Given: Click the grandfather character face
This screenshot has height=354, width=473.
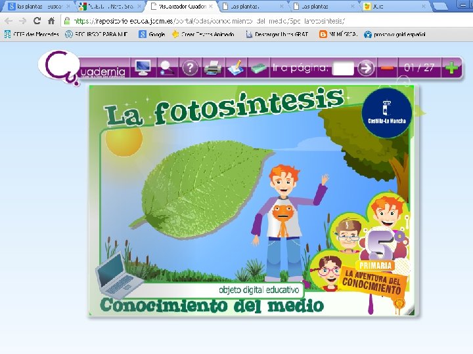Looking at the screenshot, I should (x=348, y=234).
